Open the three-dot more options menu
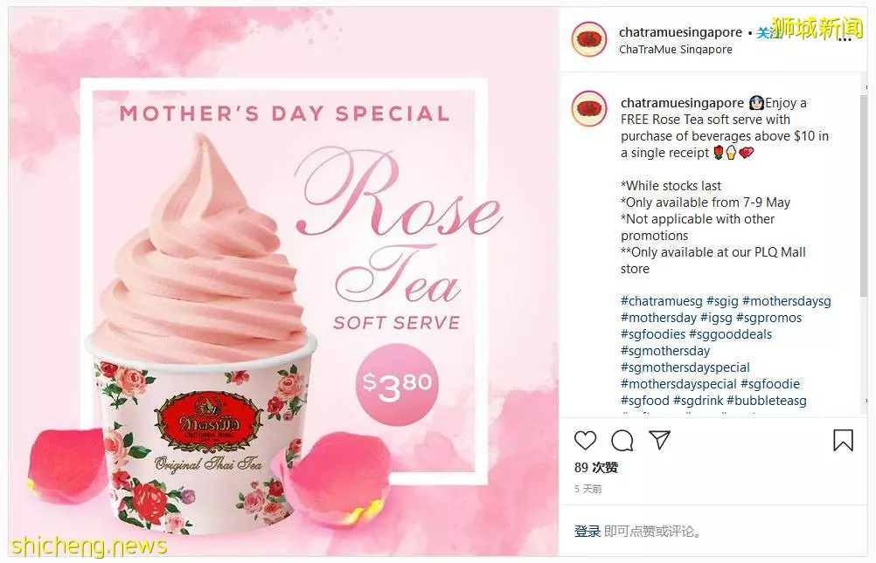Screen dimensions: 876x563 point(845,39)
